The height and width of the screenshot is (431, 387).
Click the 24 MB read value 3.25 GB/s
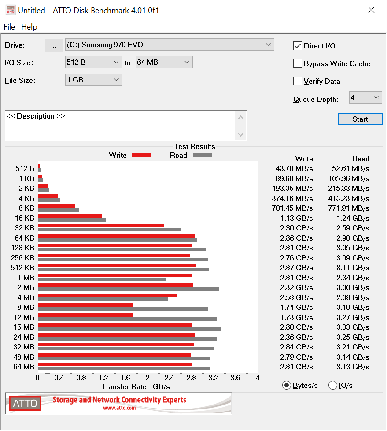[353, 337]
